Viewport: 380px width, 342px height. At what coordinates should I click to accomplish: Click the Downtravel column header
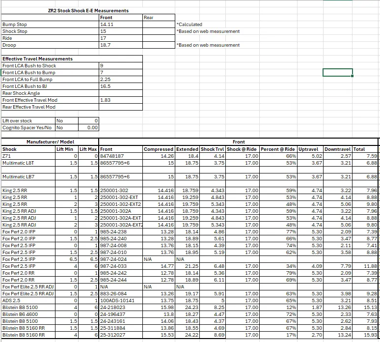pos(337,149)
